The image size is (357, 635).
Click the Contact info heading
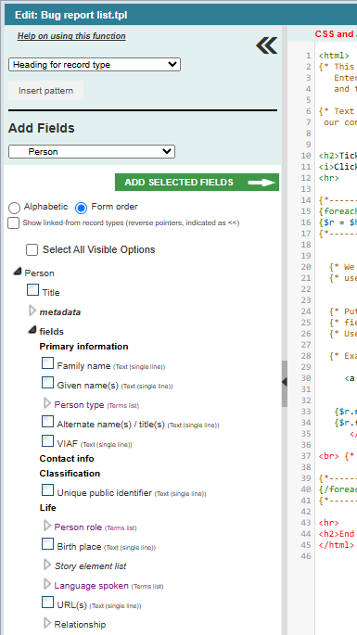click(67, 459)
